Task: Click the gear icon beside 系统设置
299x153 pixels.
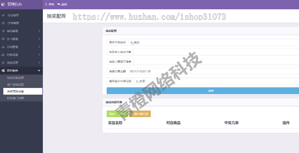Action: pyautogui.click(x=3, y=63)
